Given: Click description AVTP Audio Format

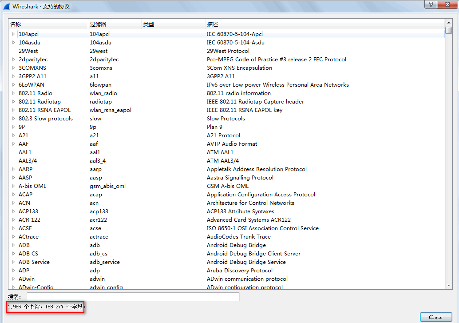Looking at the screenshot, I should [x=232, y=144].
